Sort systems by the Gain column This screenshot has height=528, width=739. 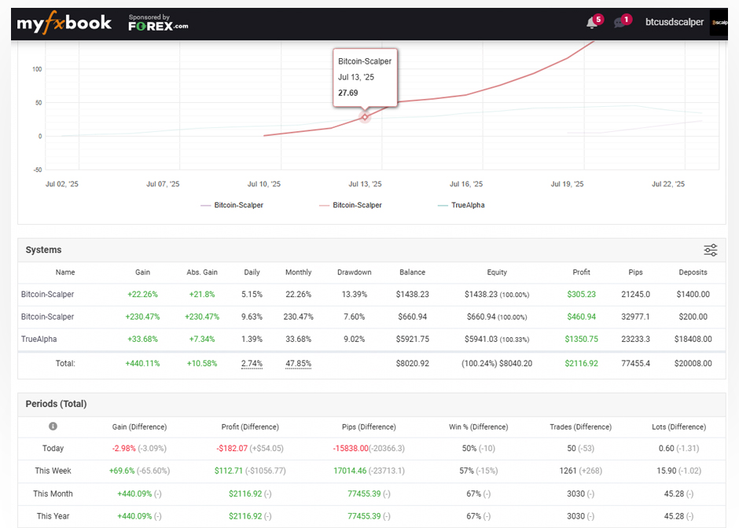[142, 273]
